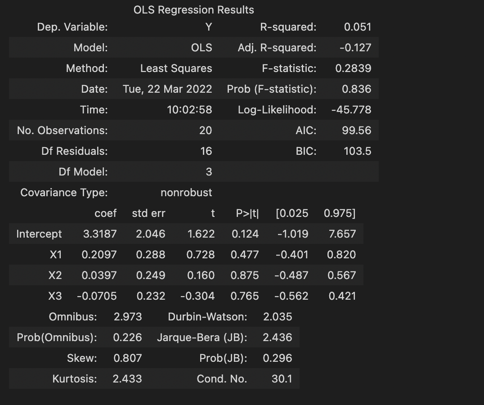Select the Jarque-Bera value 2.436
Viewport: 484px width, 405px height.
278,337
